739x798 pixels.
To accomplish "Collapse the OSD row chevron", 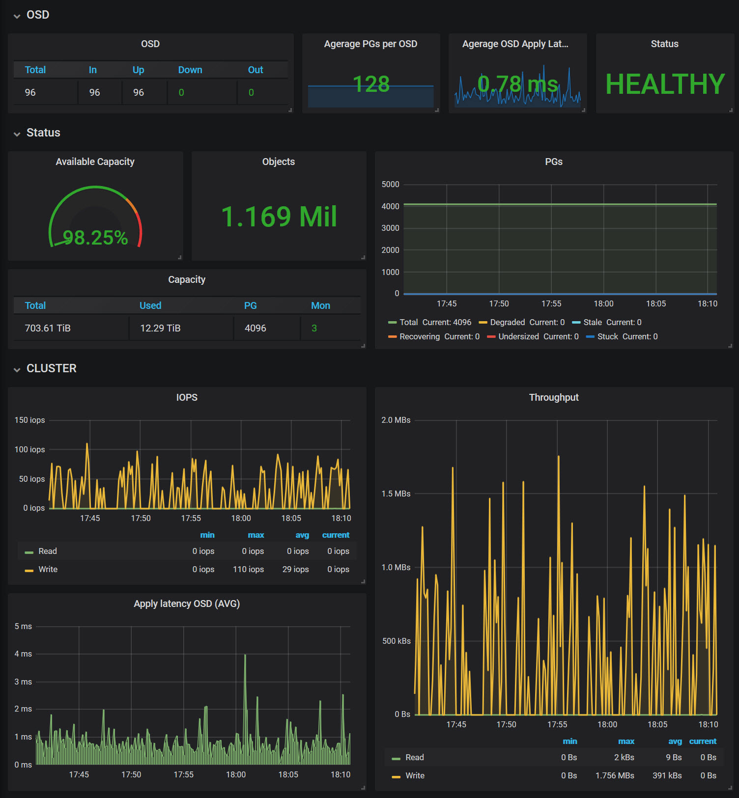I will pos(17,16).
